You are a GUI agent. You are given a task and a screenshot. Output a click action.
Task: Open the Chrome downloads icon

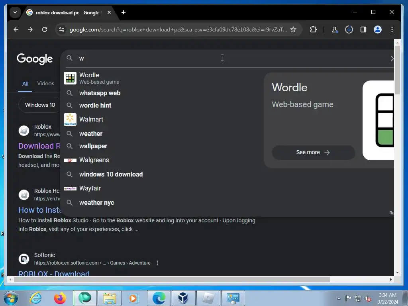coord(349,29)
